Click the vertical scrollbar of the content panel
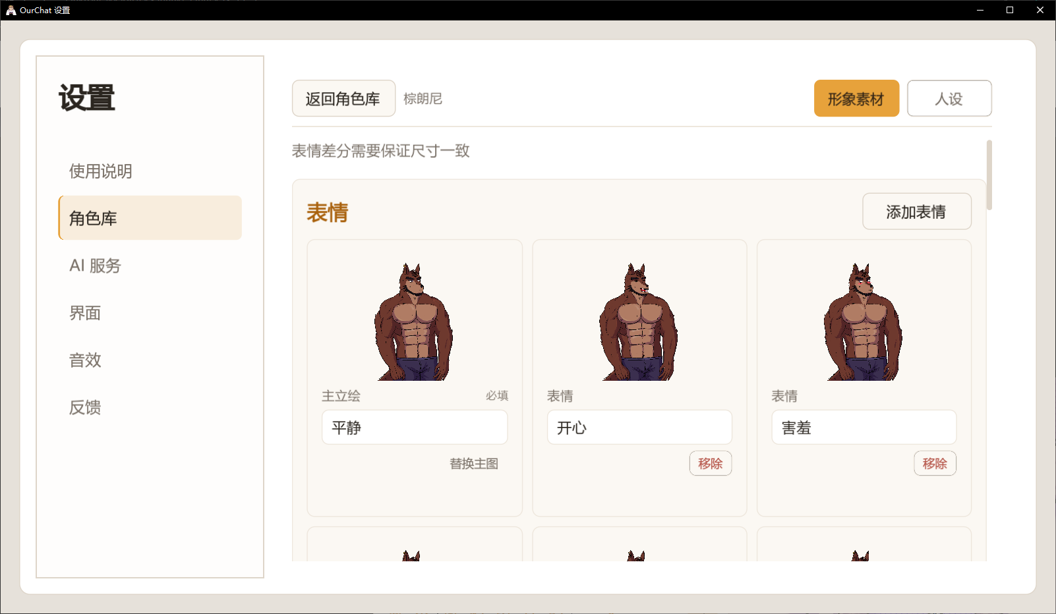The image size is (1056, 614). (989, 175)
